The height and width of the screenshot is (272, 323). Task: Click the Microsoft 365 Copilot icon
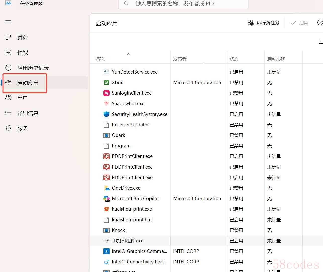(x=106, y=199)
